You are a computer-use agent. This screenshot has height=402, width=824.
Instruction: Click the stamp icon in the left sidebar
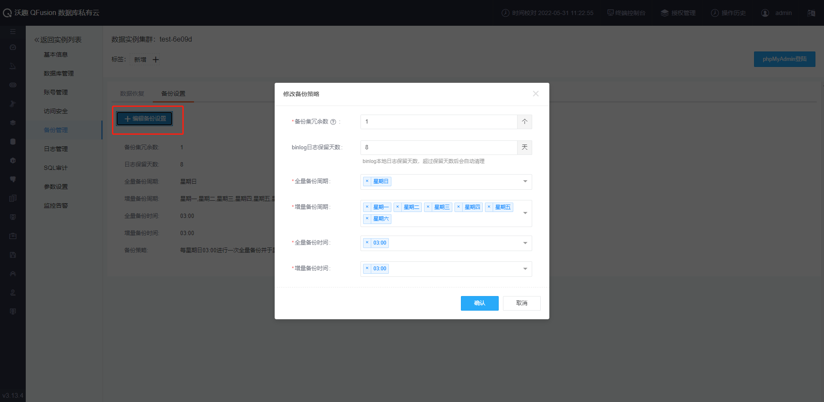click(x=13, y=293)
